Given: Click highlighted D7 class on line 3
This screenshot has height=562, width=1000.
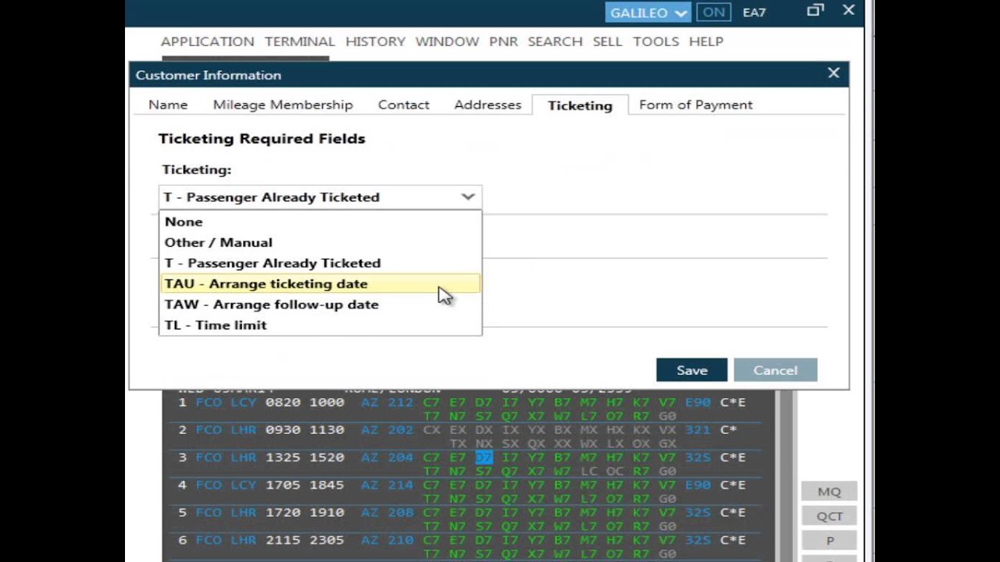Looking at the screenshot, I should (x=484, y=457).
